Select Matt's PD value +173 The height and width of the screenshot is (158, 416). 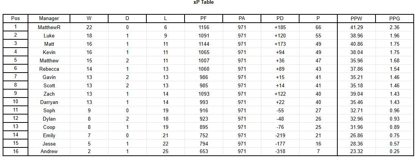[280, 44]
